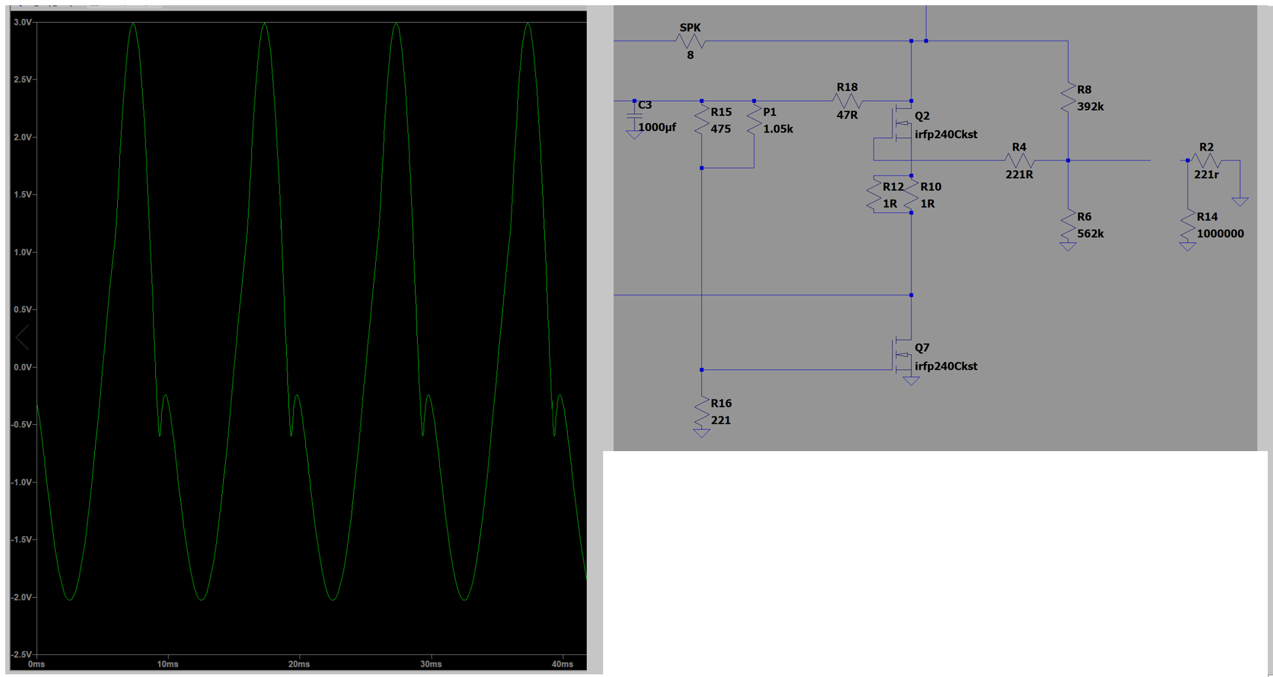Click the 1.5V axis label
Screen dimensions: 1273x677
22,194
